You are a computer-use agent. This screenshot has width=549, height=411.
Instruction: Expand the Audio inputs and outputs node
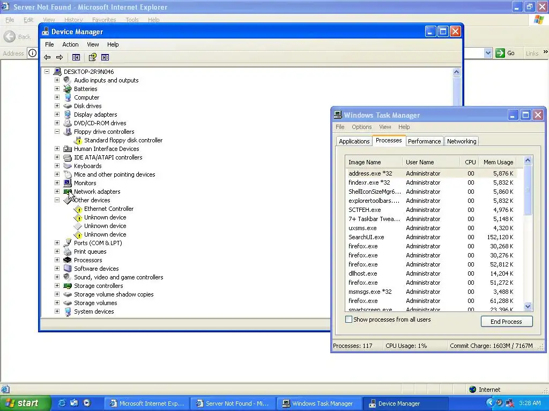(x=57, y=80)
